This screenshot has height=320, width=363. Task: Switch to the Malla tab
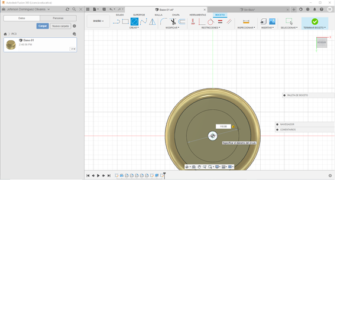[158, 15]
